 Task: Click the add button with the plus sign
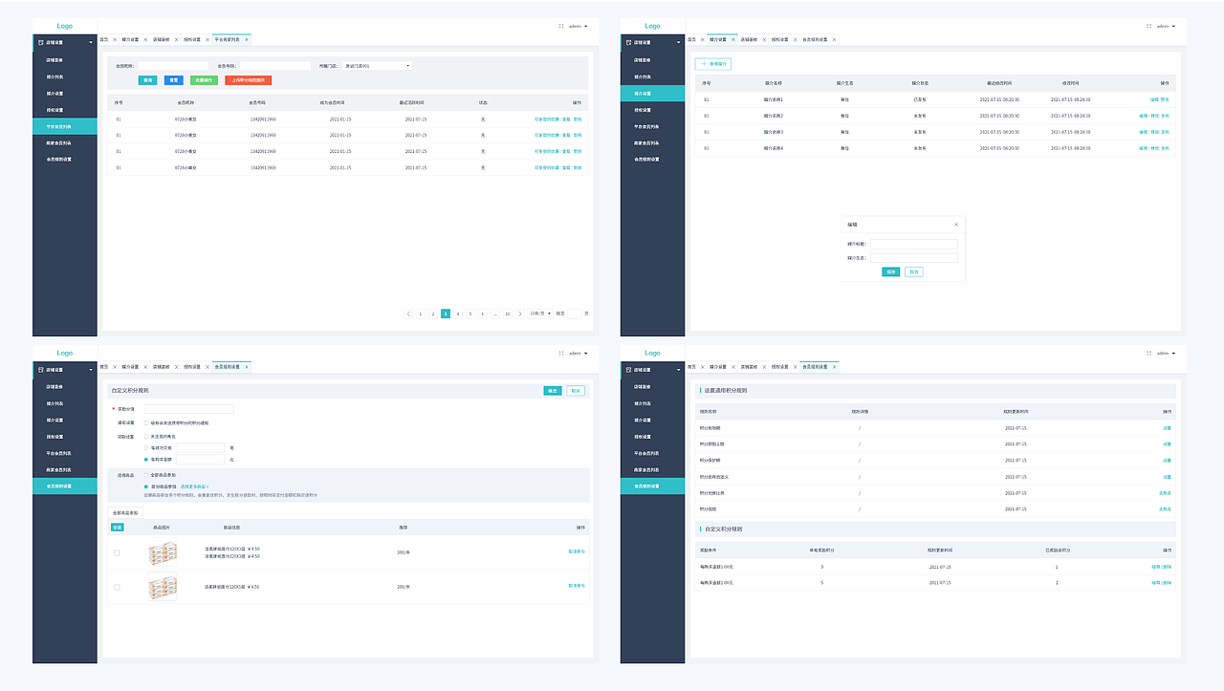[x=712, y=64]
